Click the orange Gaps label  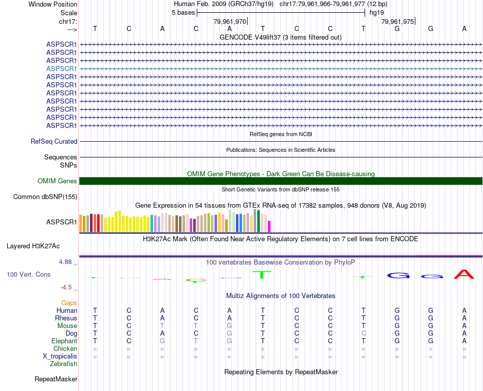pyautogui.click(x=69, y=303)
